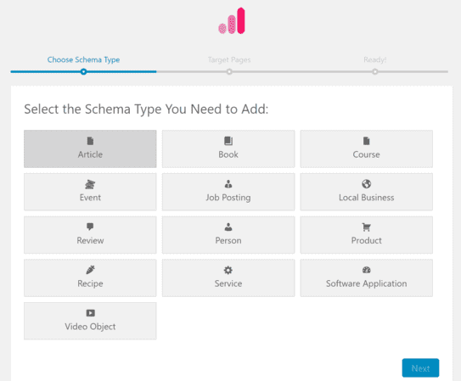
Task: Jump to the Ready! step label
Action: pyautogui.click(x=375, y=59)
